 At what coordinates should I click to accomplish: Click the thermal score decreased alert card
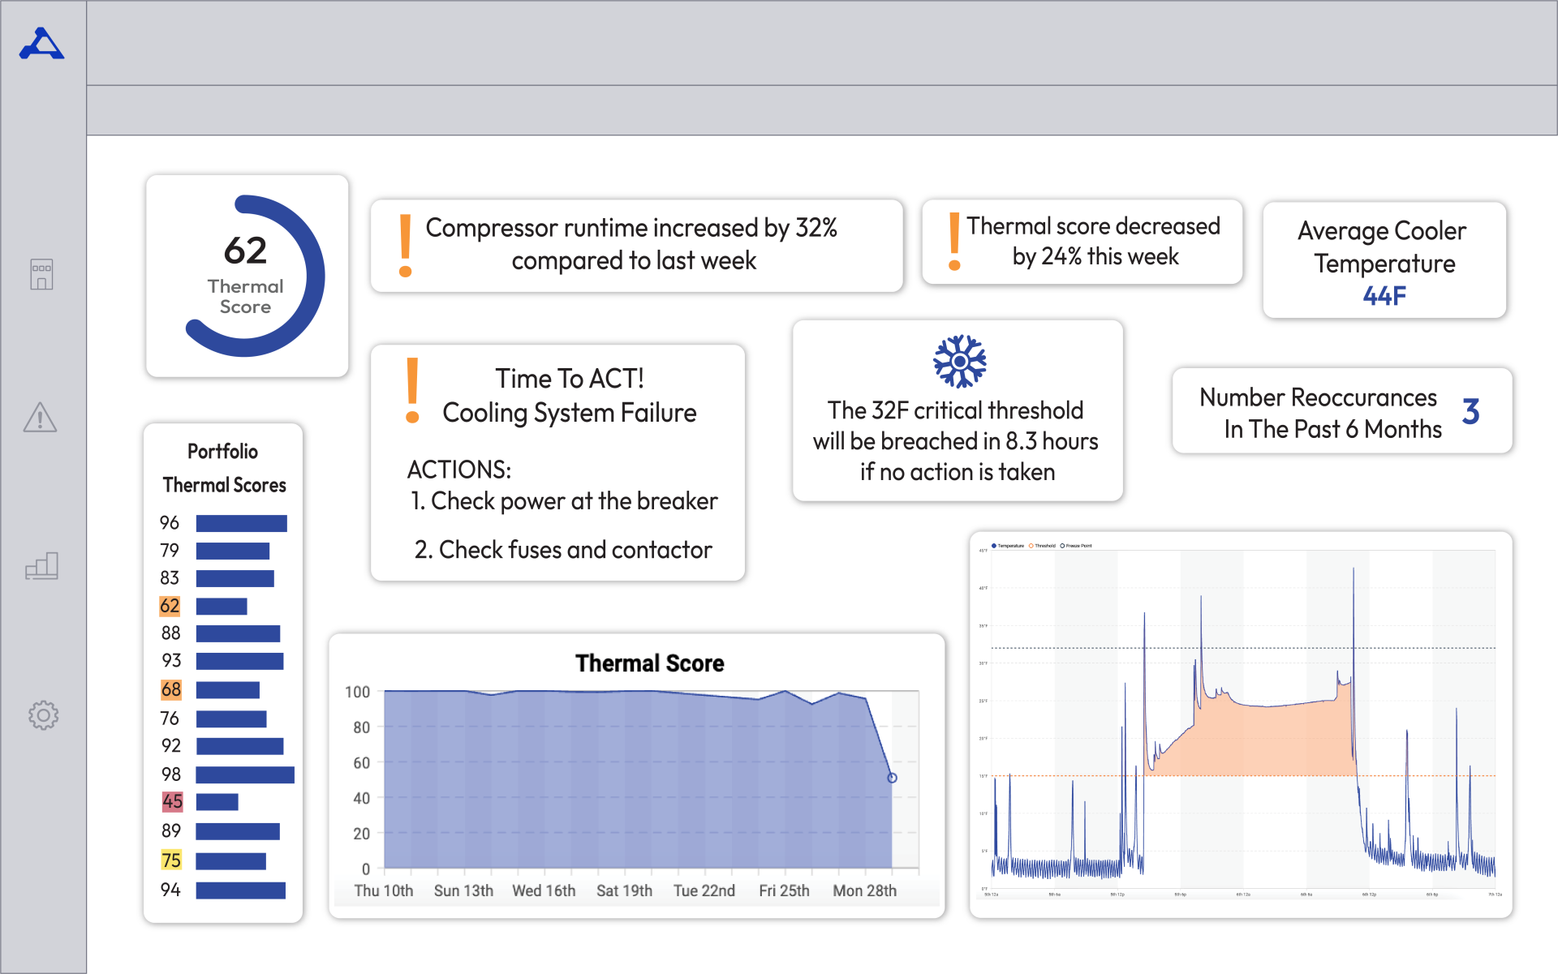[x=1082, y=242]
